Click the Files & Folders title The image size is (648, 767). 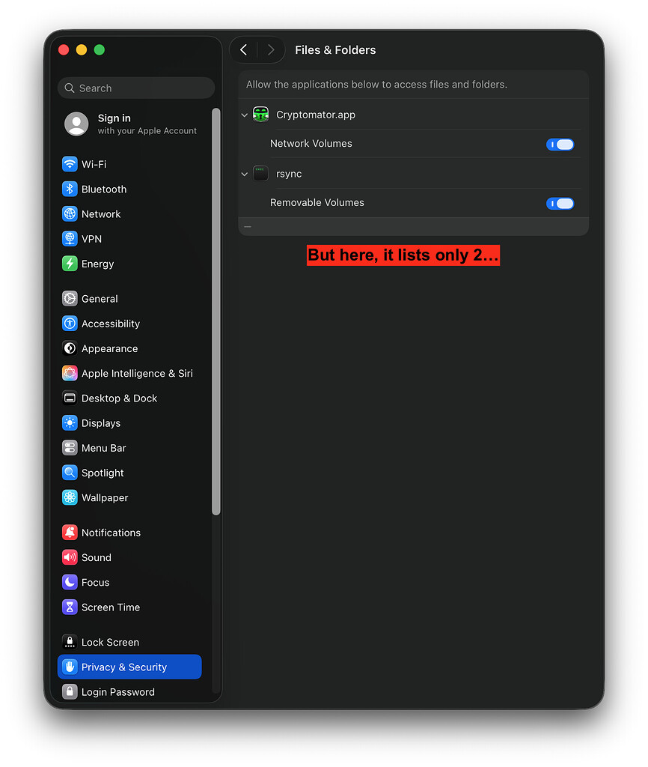(335, 50)
